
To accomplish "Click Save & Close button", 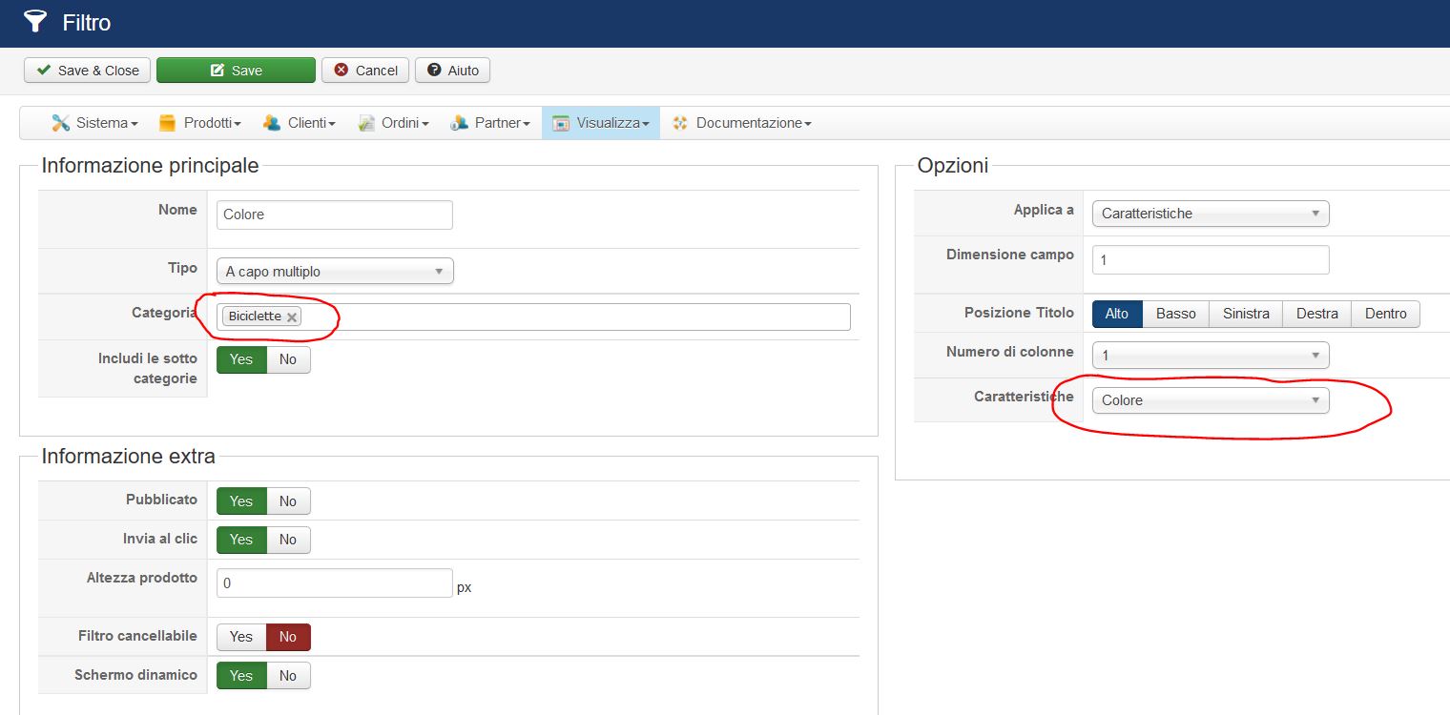I will pyautogui.click(x=87, y=71).
